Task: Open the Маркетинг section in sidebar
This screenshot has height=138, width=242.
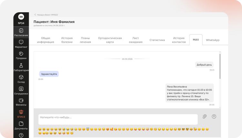Action: [21, 44]
